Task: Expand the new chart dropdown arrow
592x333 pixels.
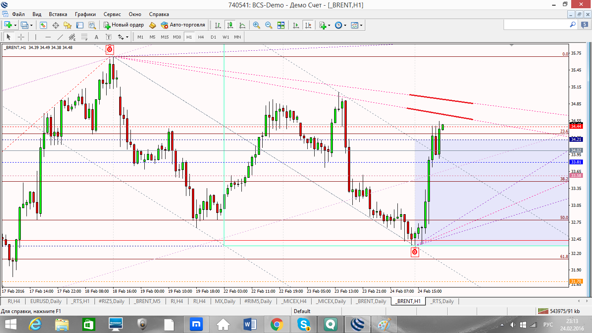Action: point(15,25)
